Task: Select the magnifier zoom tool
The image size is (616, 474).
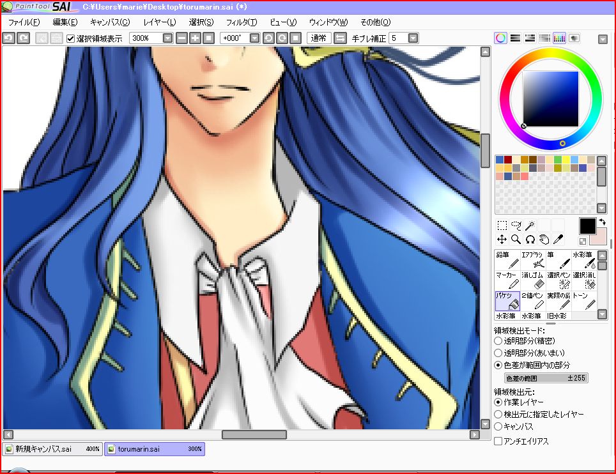Action: pyautogui.click(x=516, y=239)
